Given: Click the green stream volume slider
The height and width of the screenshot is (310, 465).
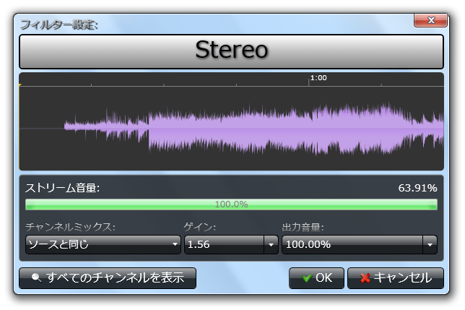Looking at the screenshot, I should pyautogui.click(x=231, y=204).
